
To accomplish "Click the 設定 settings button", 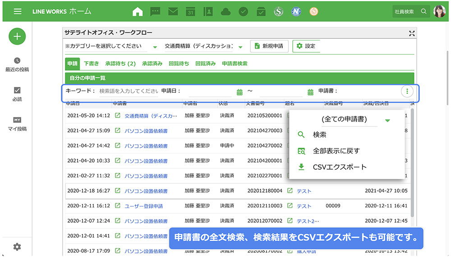I will pyautogui.click(x=306, y=46).
